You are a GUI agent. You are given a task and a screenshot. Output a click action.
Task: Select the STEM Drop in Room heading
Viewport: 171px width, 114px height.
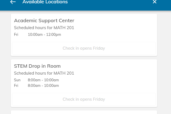pyautogui.click(x=37, y=66)
